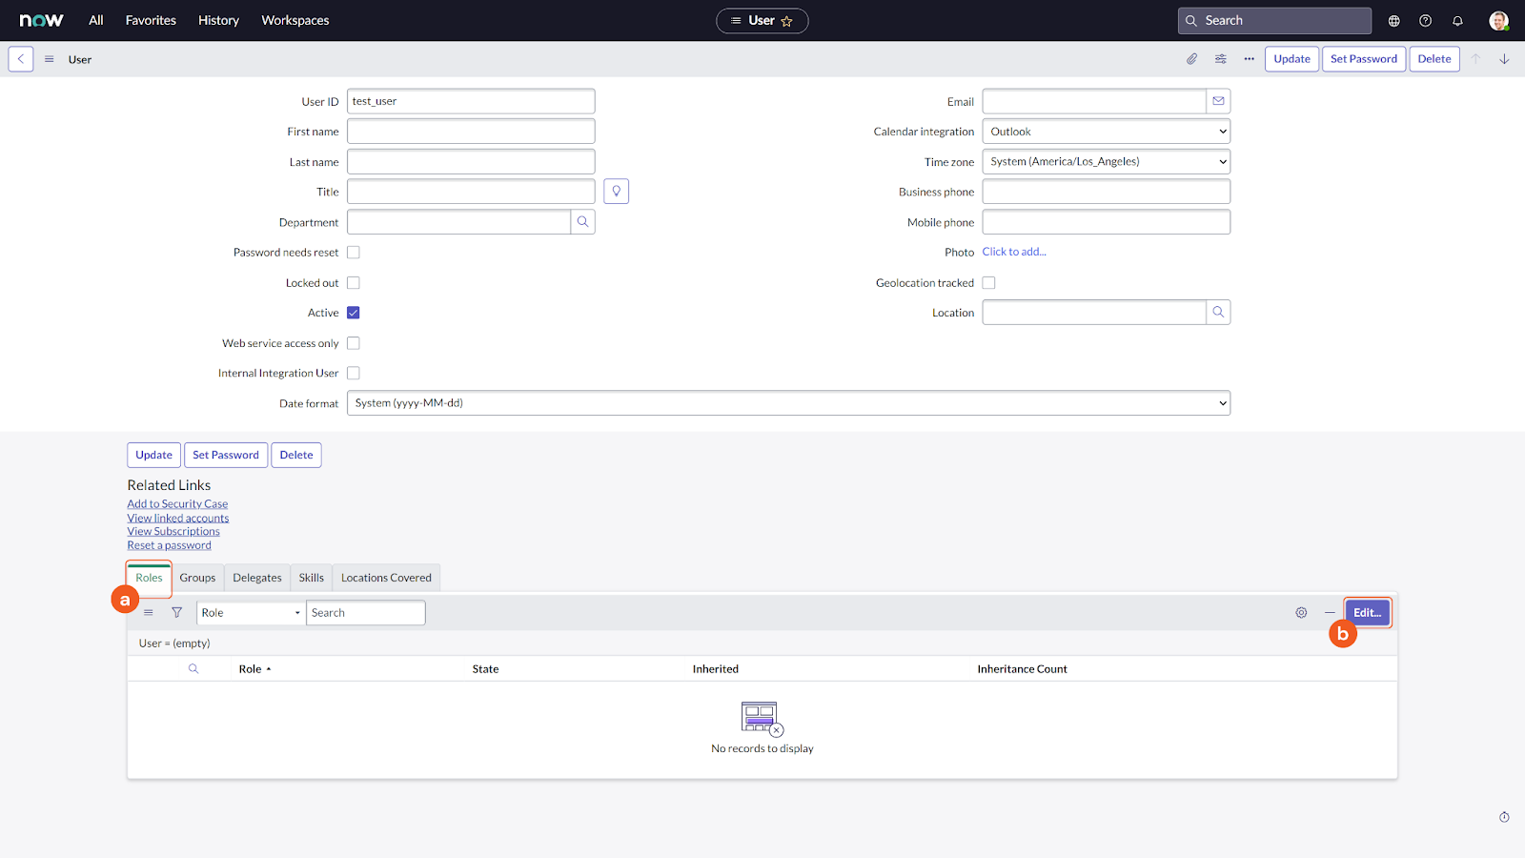Image resolution: width=1525 pixels, height=858 pixels.
Task: Click the Roles list filter funnel icon
Action: point(176,613)
